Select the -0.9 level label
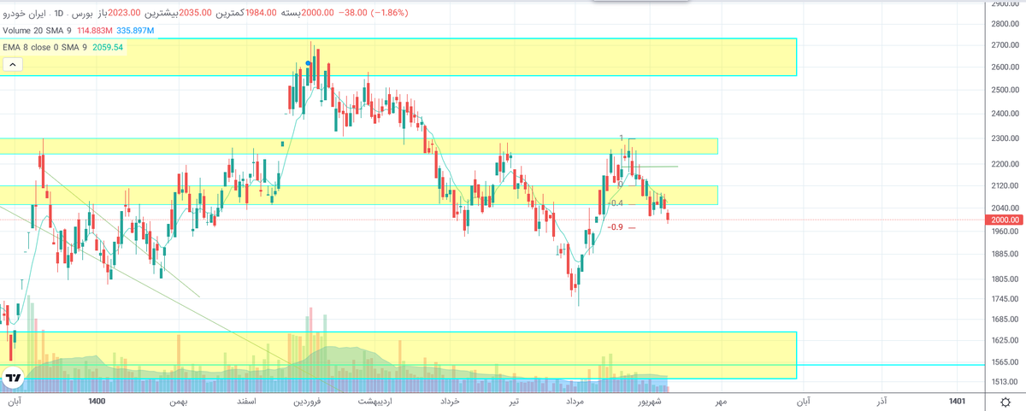Image resolution: width=1026 pixels, height=411 pixels. tap(615, 227)
